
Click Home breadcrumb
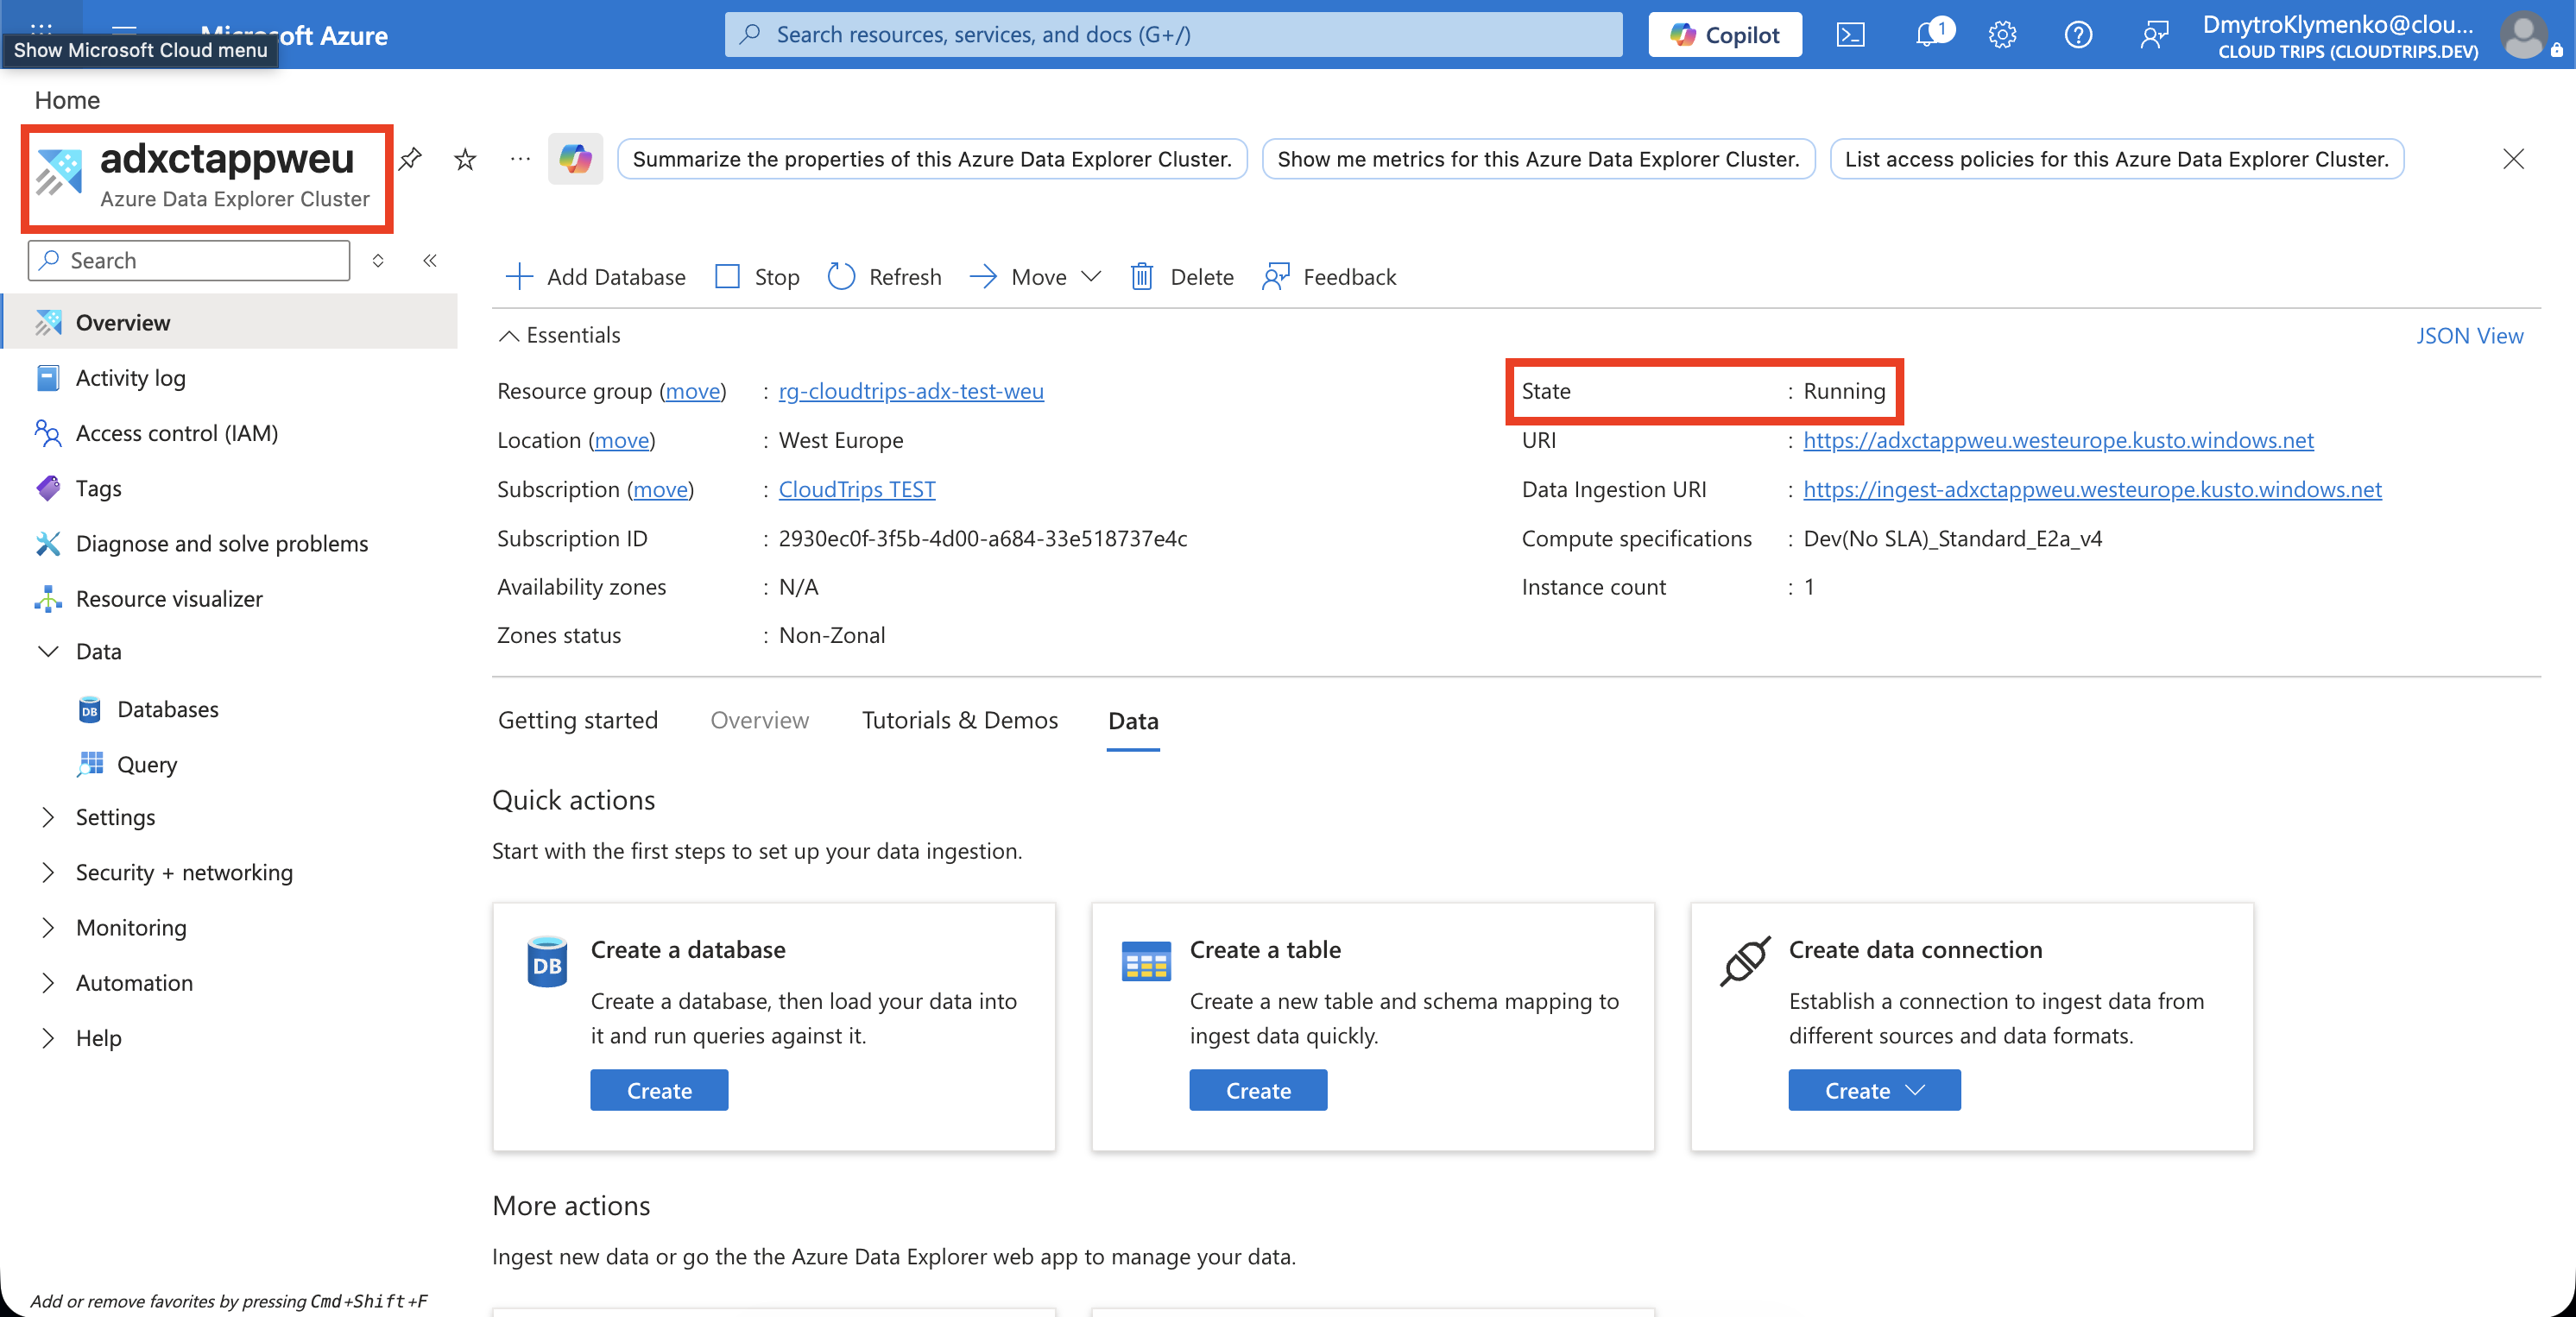67,100
